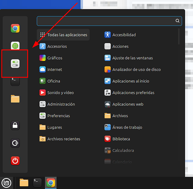Launch the terminal from the menu sidebar
The width and height of the screenshot is (193, 189).
(x=15, y=82)
